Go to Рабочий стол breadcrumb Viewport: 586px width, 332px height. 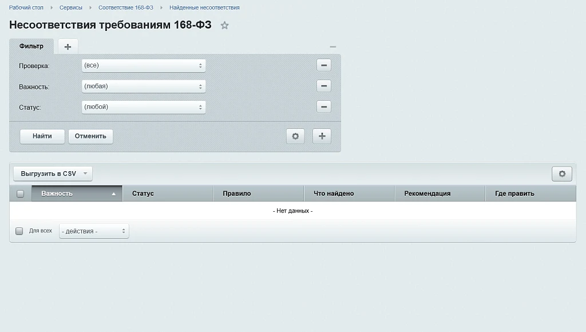(x=26, y=7)
